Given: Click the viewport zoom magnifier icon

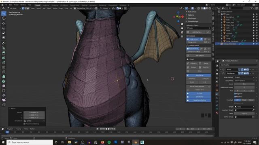Looking at the screenshot, I should 182,24.
